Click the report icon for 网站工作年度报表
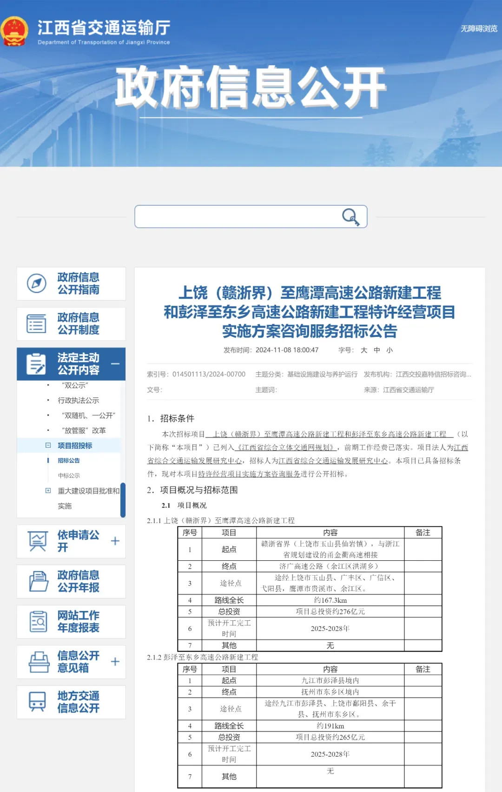 39,622
